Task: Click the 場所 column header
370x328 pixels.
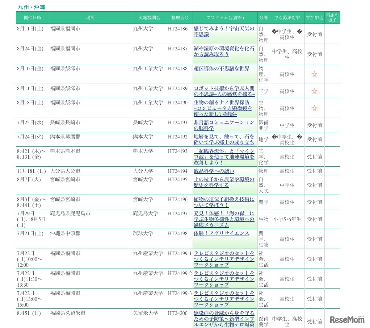Action: [x=91, y=18]
